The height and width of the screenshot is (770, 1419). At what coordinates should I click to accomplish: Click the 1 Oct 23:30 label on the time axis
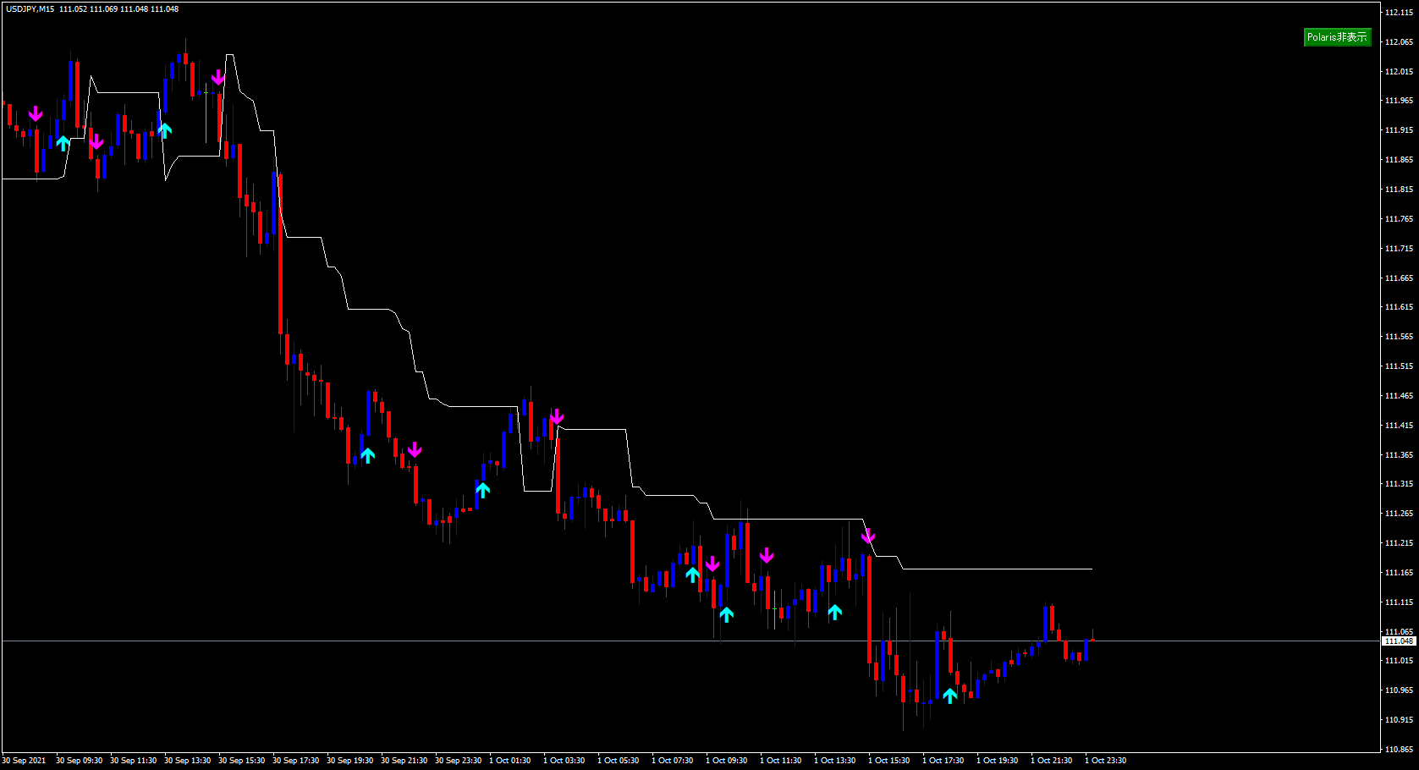(x=1106, y=760)
